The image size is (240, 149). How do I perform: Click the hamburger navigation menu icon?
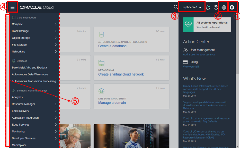coord(12,7)
